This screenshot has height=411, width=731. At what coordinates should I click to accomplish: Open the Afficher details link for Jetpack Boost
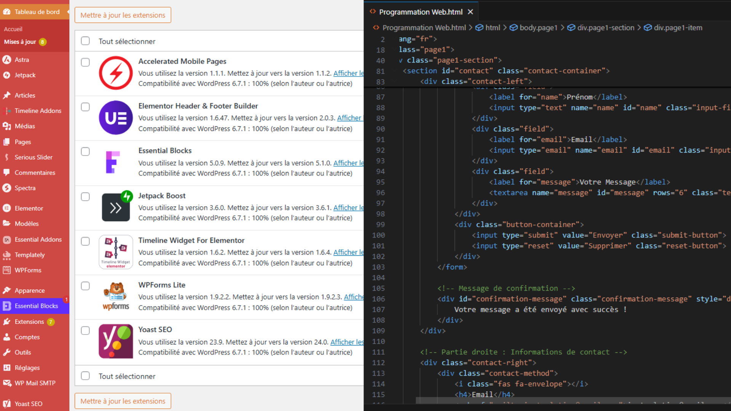[348, 207]
